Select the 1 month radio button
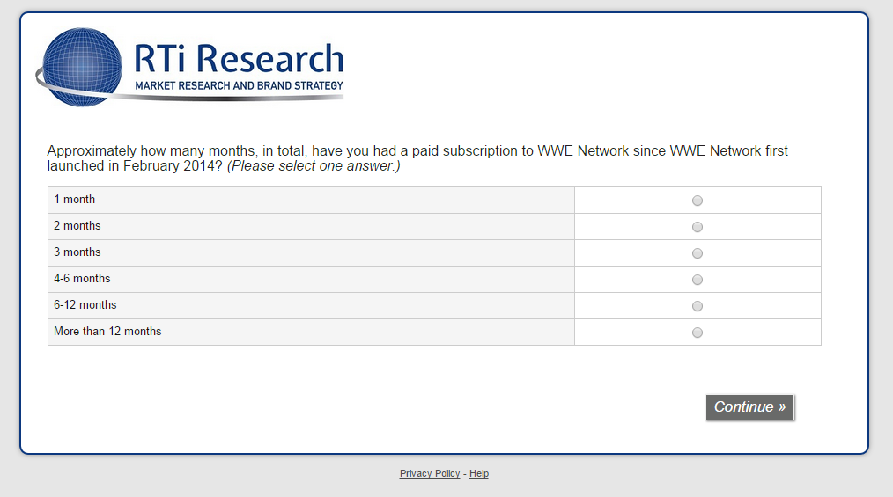 (x=697, y=201)
